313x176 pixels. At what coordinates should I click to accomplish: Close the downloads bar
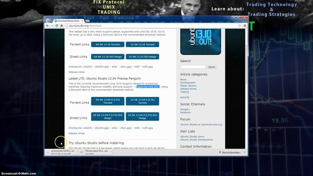pos(245,152)
